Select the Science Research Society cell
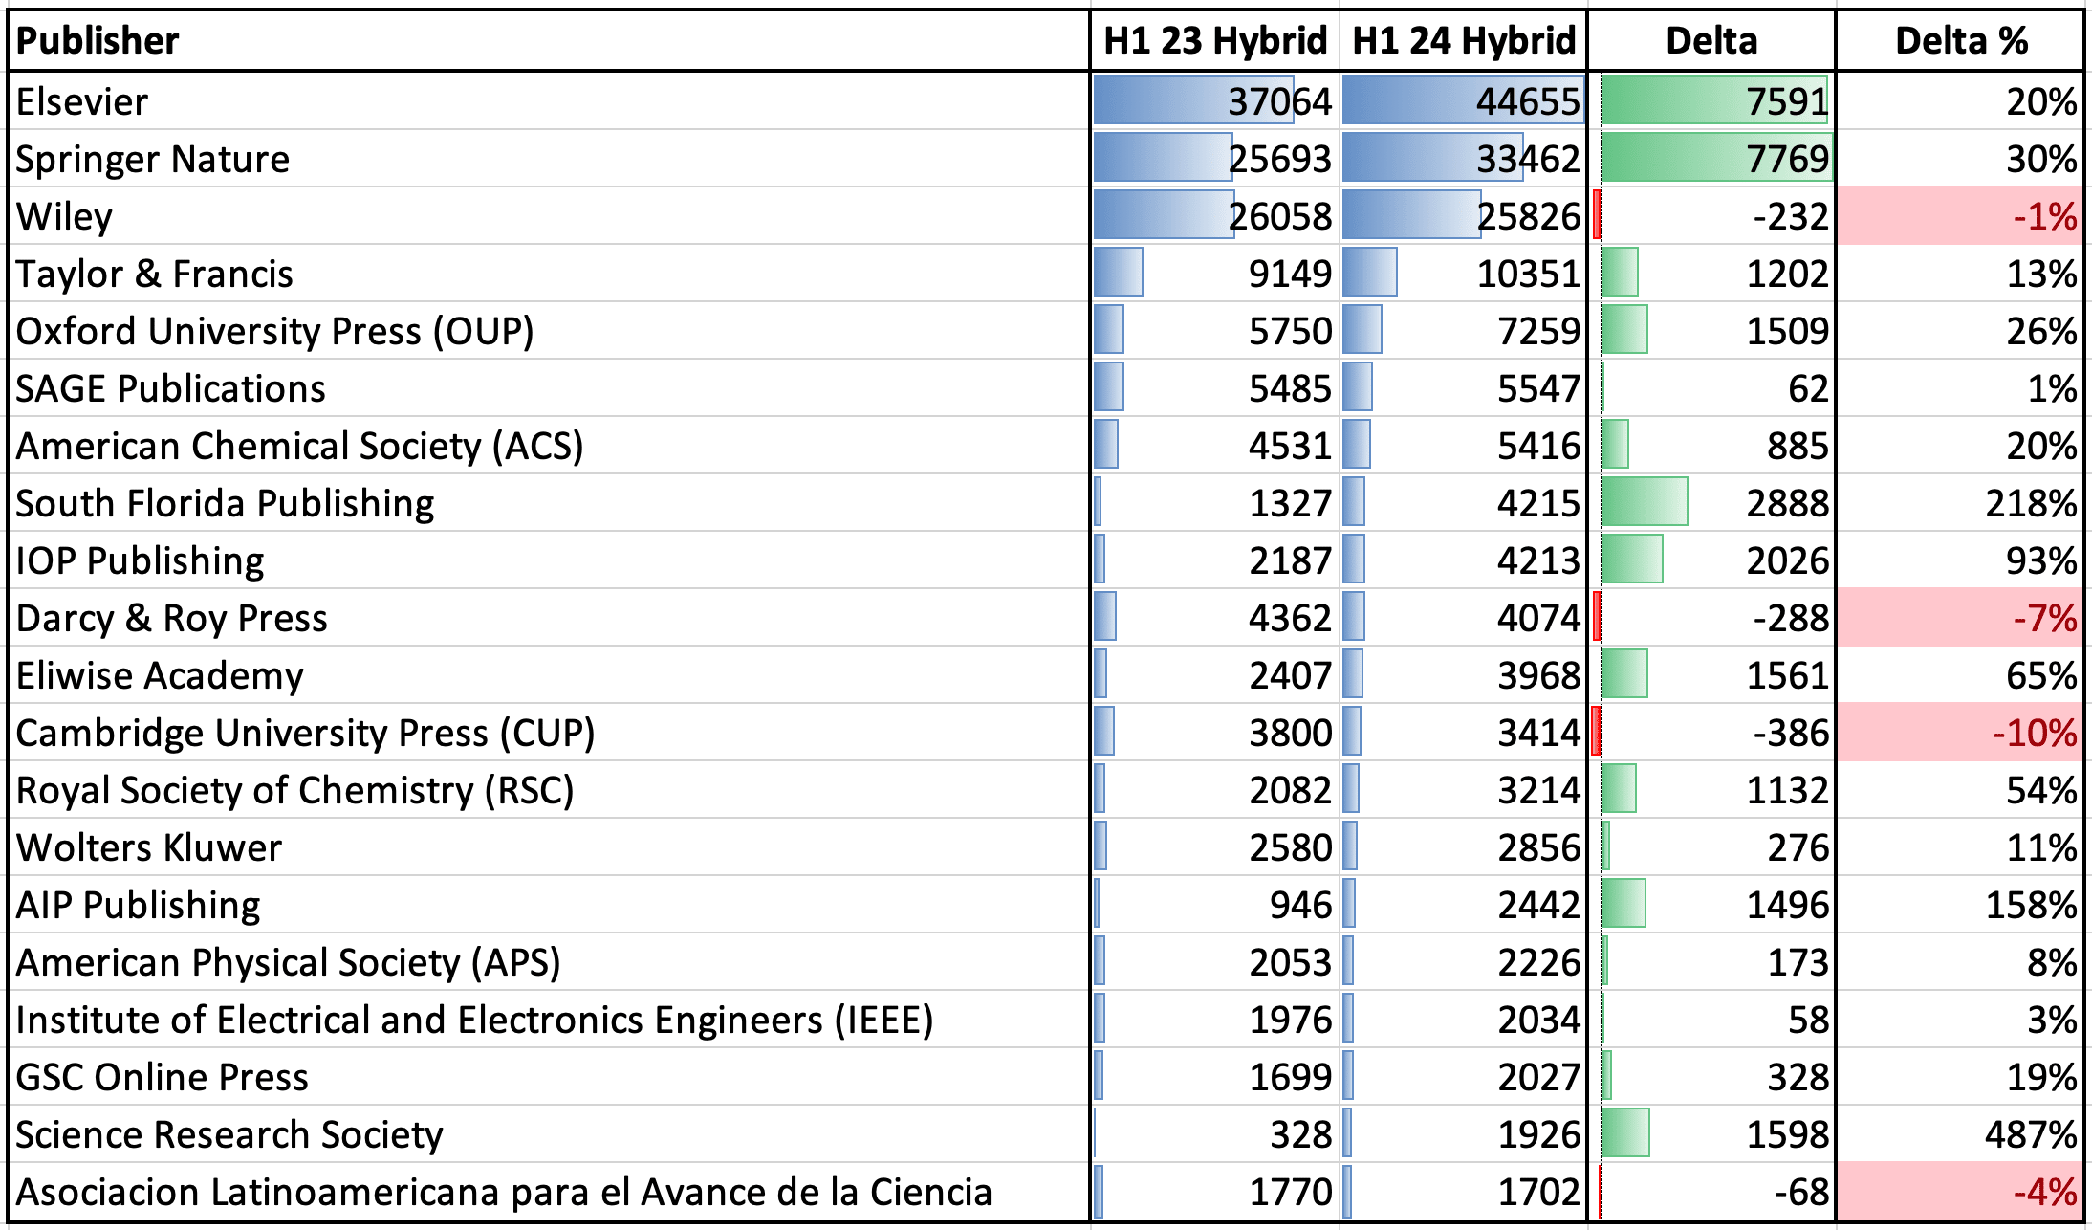2092x1230 pixels. click(549, 1133)
